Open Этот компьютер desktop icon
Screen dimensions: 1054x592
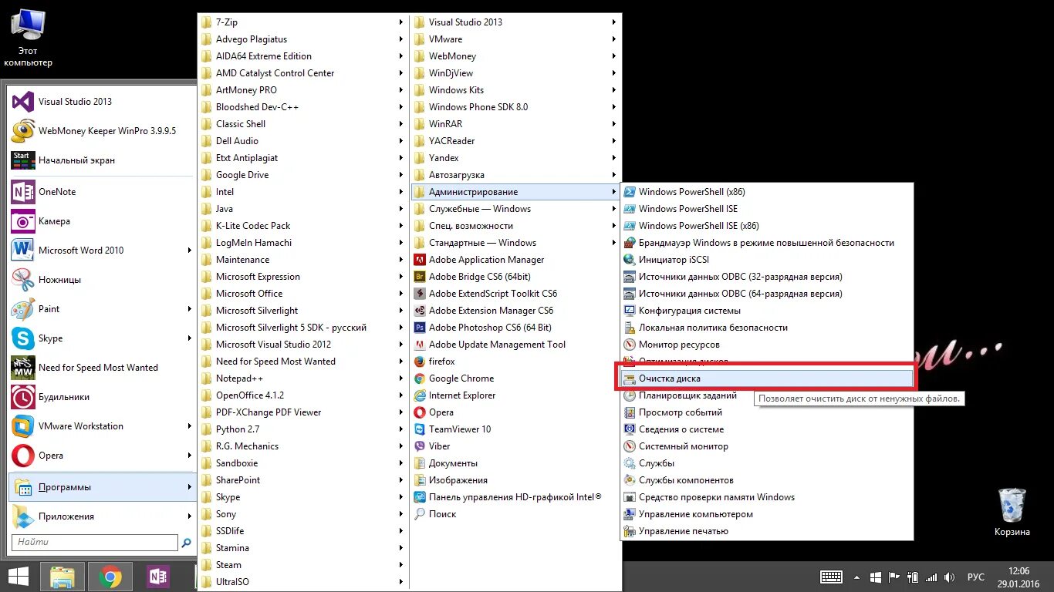point(28,37)
